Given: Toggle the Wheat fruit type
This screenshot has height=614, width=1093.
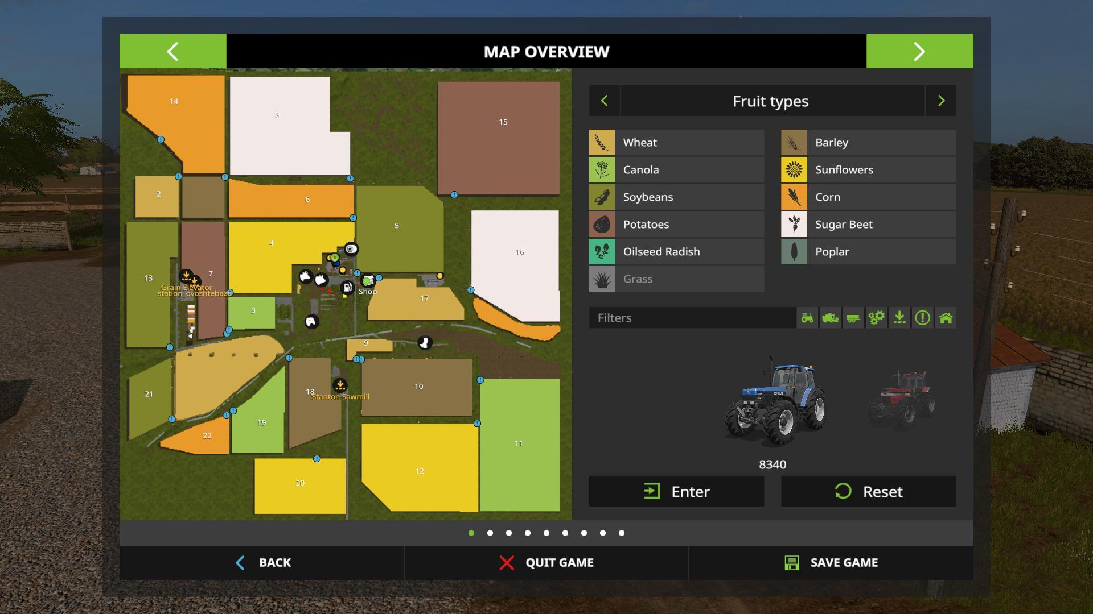Looking at the screenshot, I should [676, 143].
